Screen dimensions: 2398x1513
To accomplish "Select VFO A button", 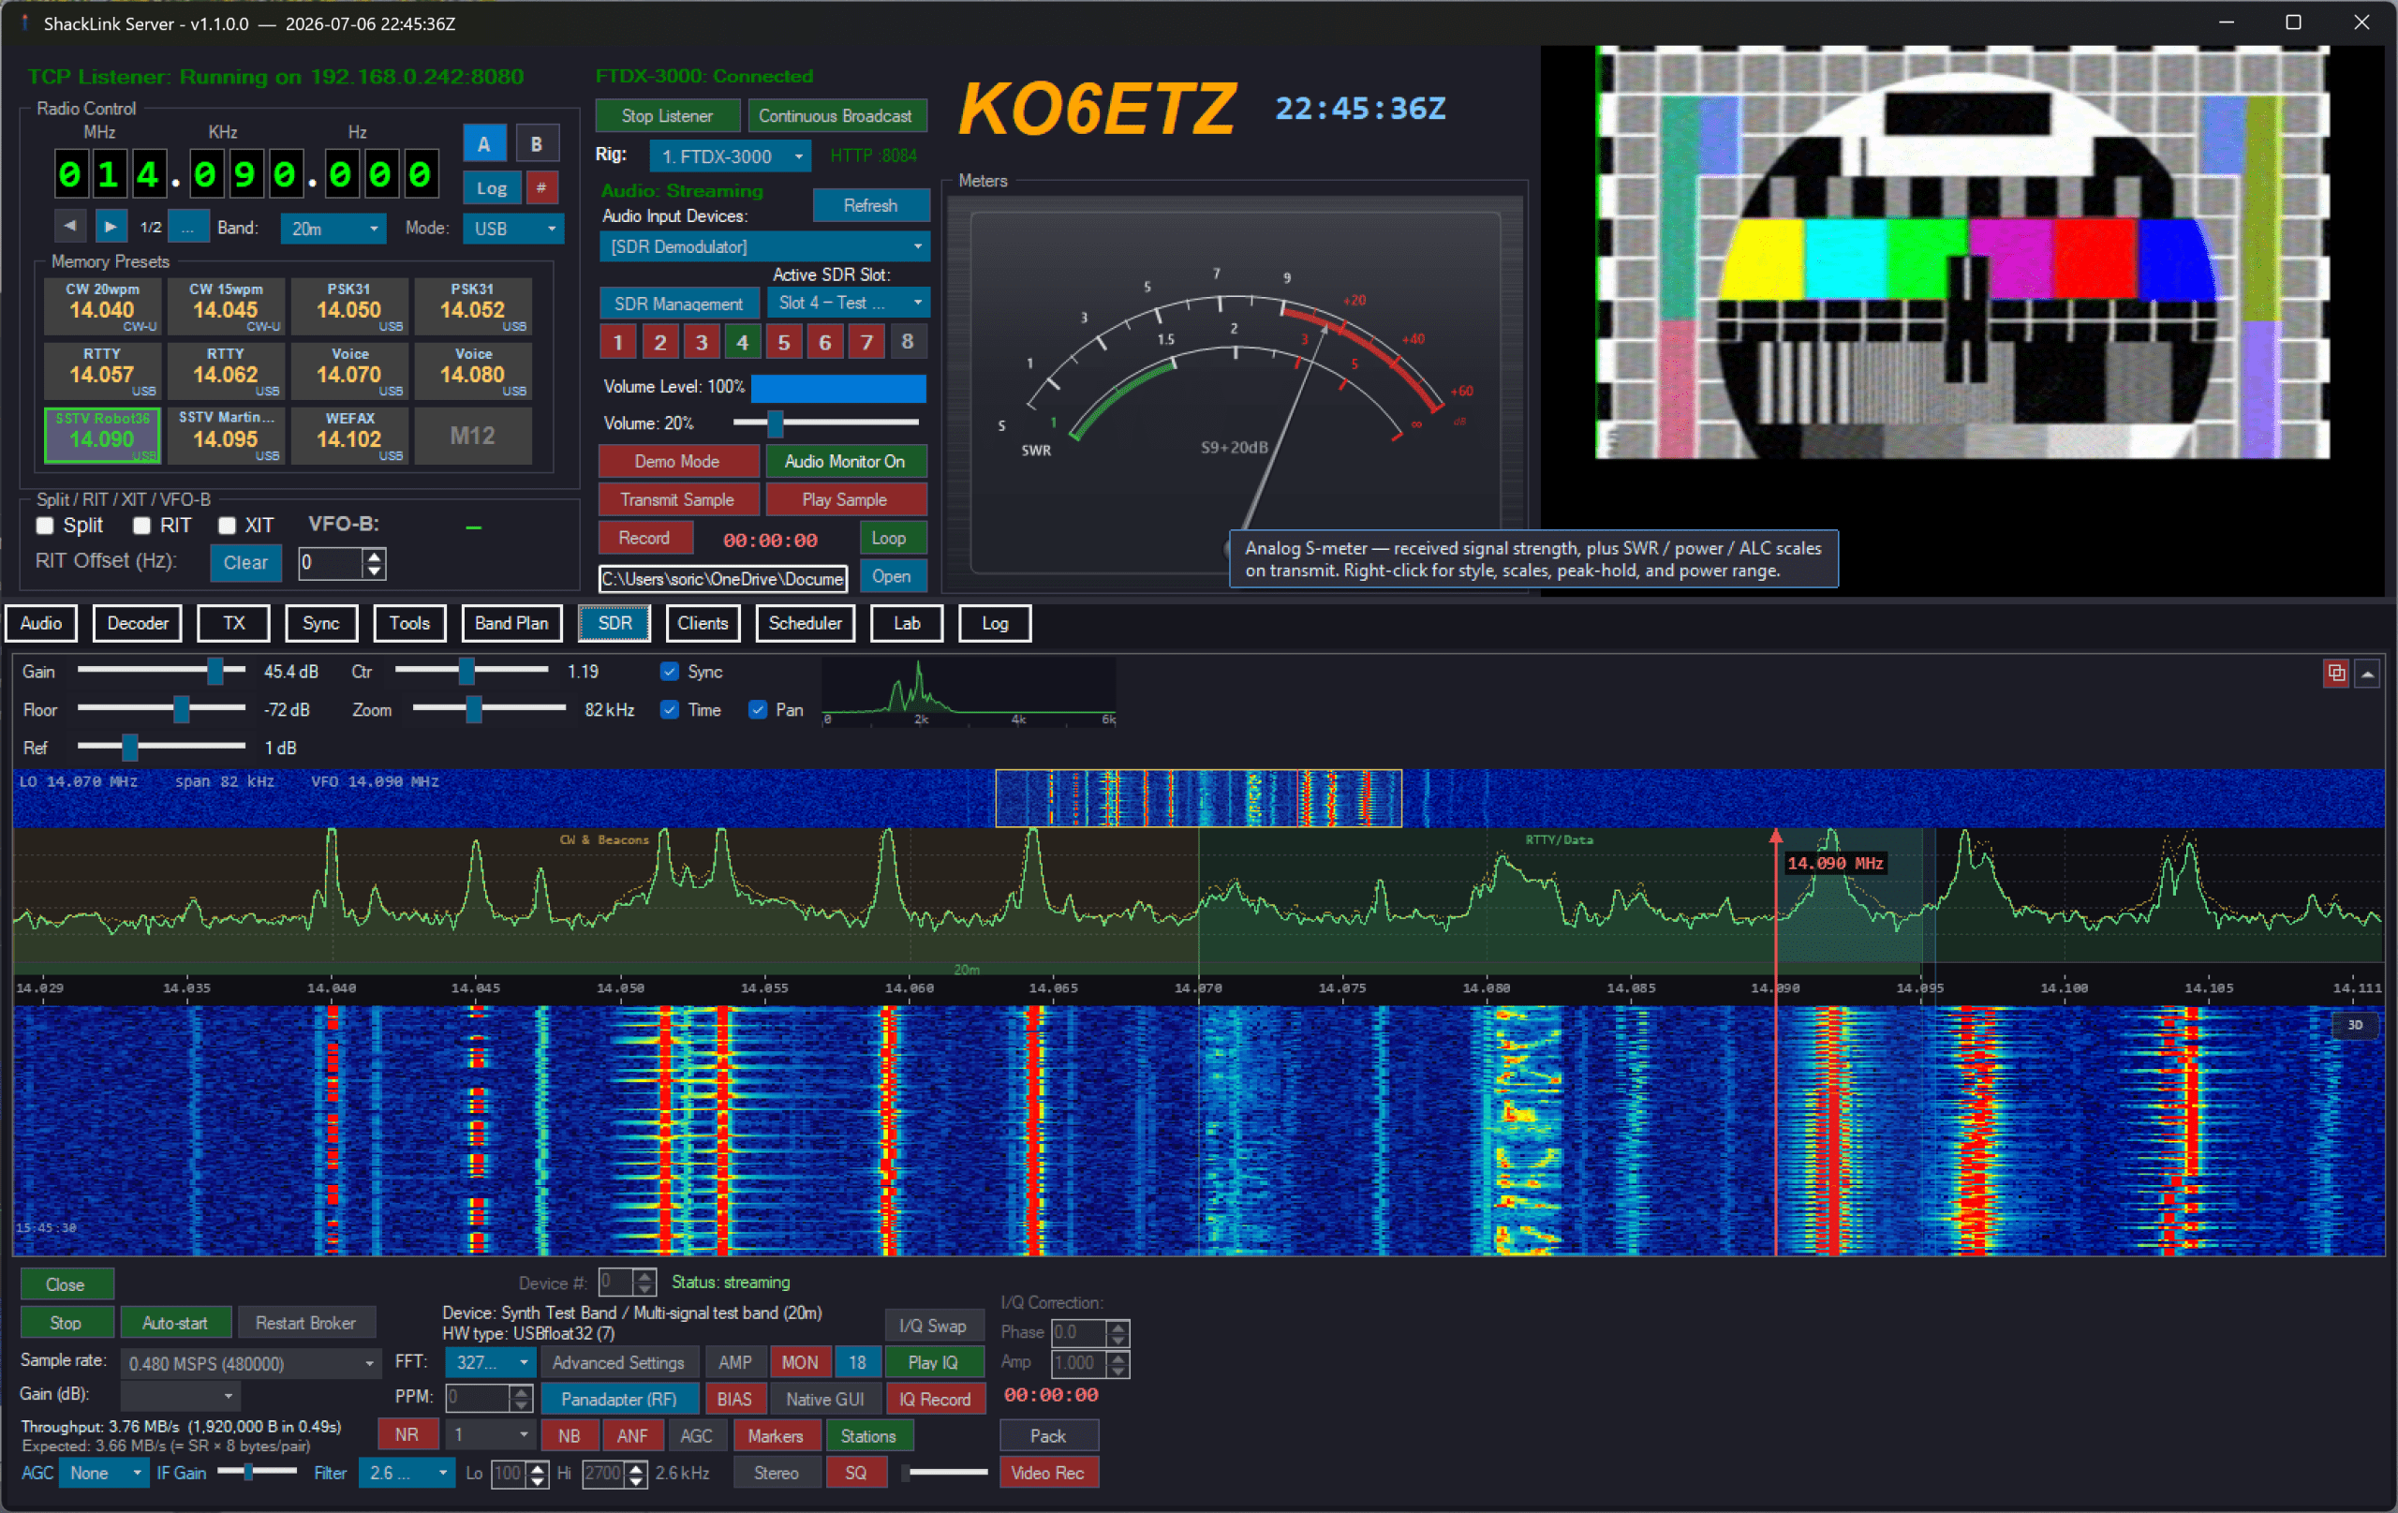I will coord(484,144).
